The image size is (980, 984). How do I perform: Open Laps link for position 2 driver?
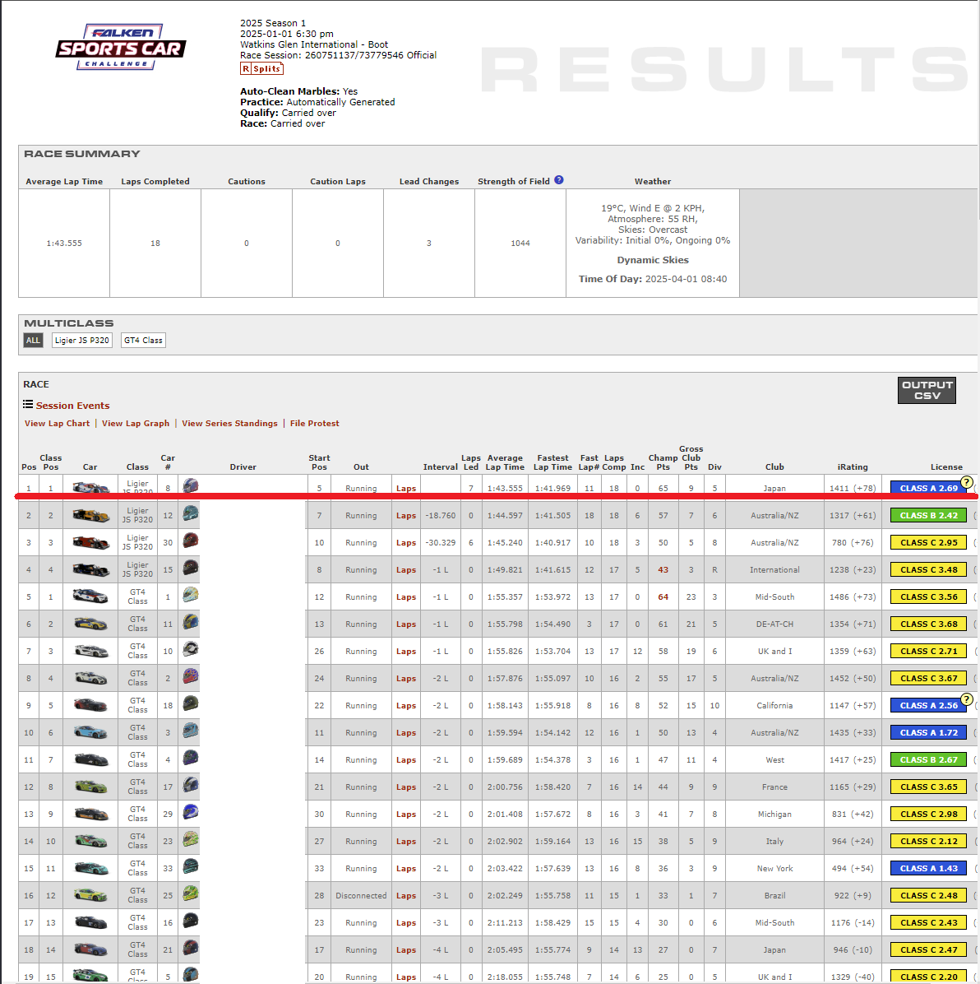click(x=406, y=516)
